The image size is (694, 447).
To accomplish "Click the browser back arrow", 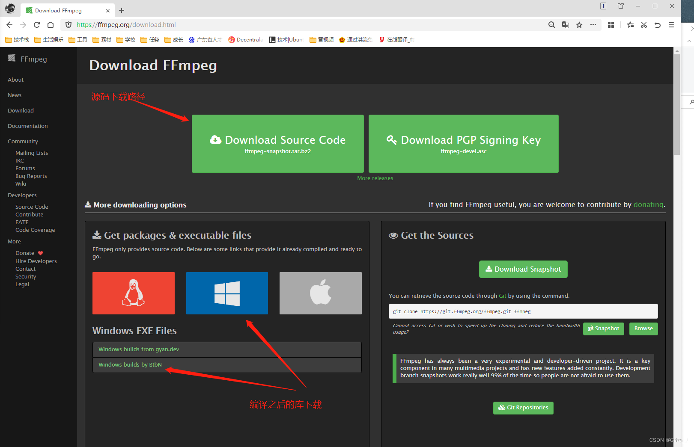I will (x=9, y=25).
